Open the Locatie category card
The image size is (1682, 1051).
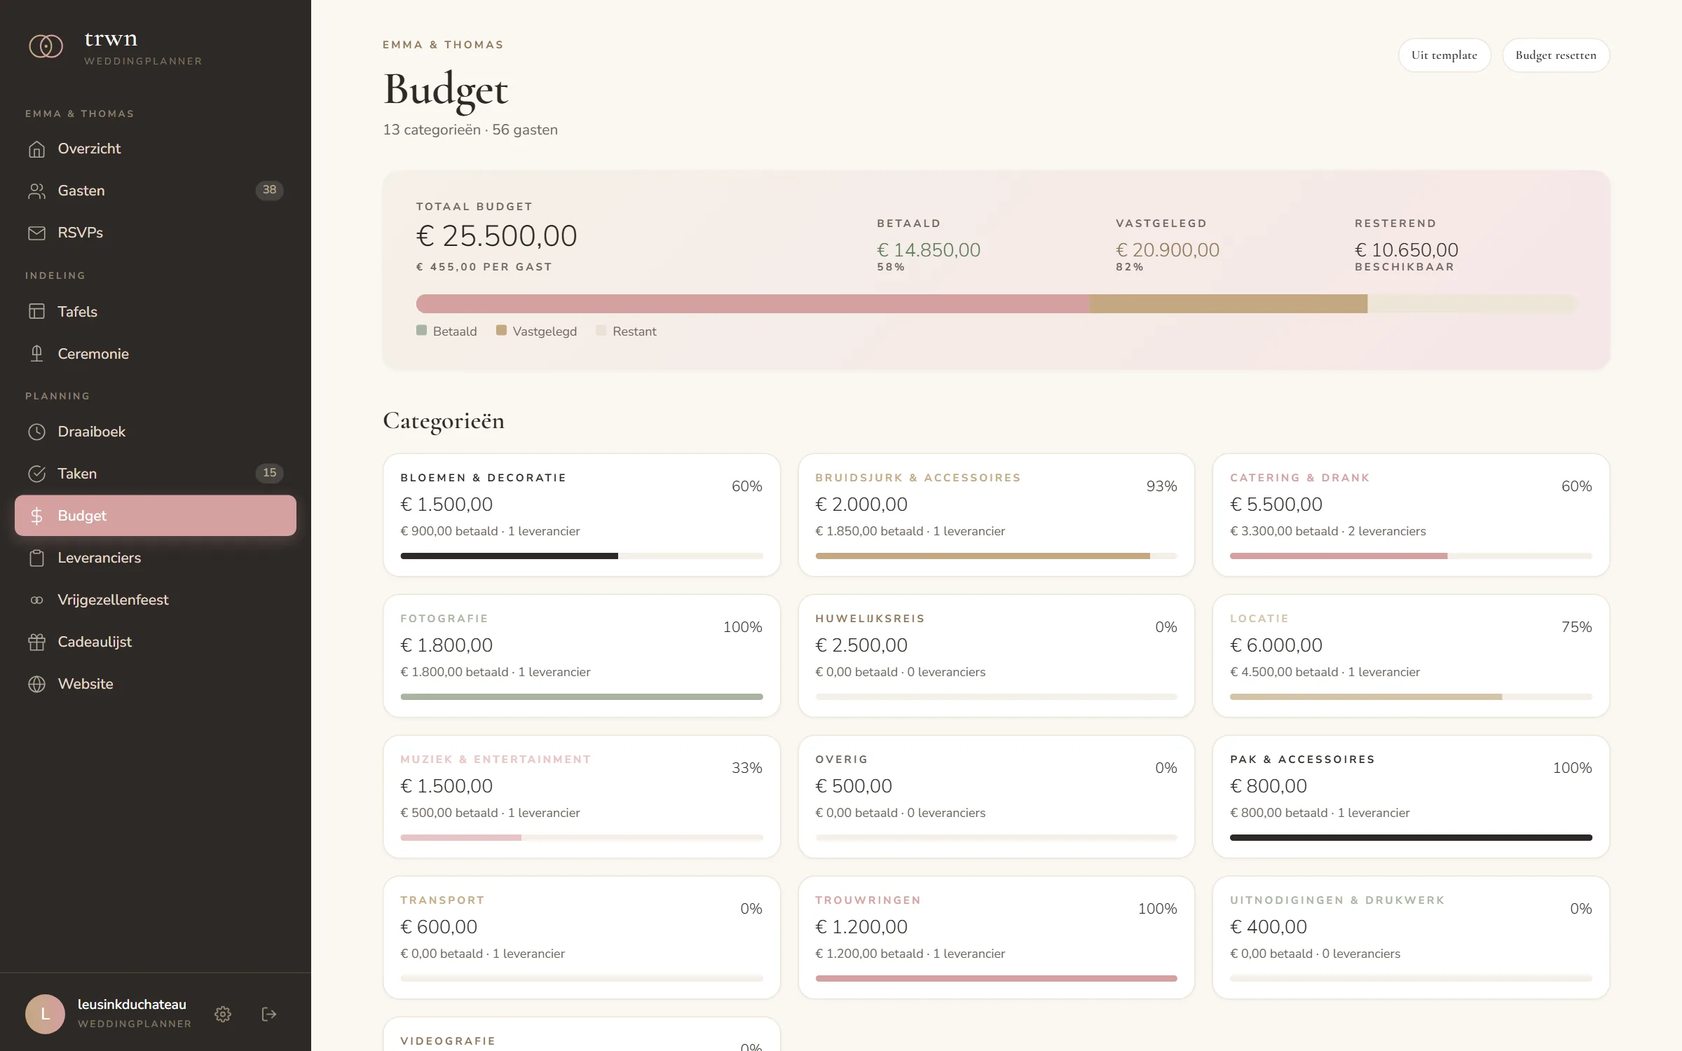coord(1411,656)
